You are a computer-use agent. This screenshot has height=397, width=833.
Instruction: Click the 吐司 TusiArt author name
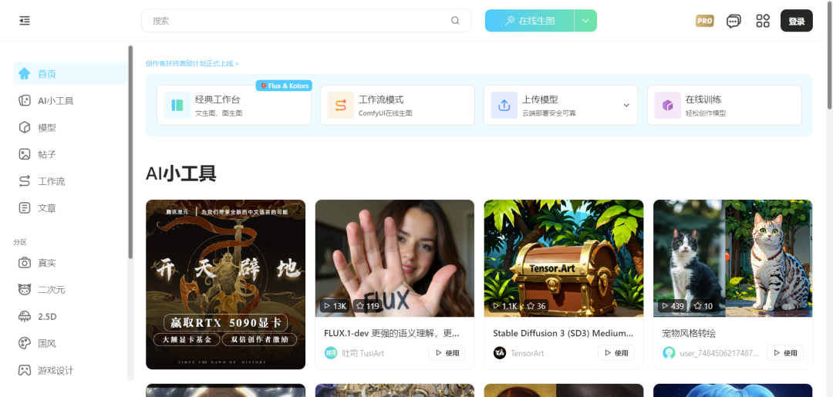(x=363, y=353)
